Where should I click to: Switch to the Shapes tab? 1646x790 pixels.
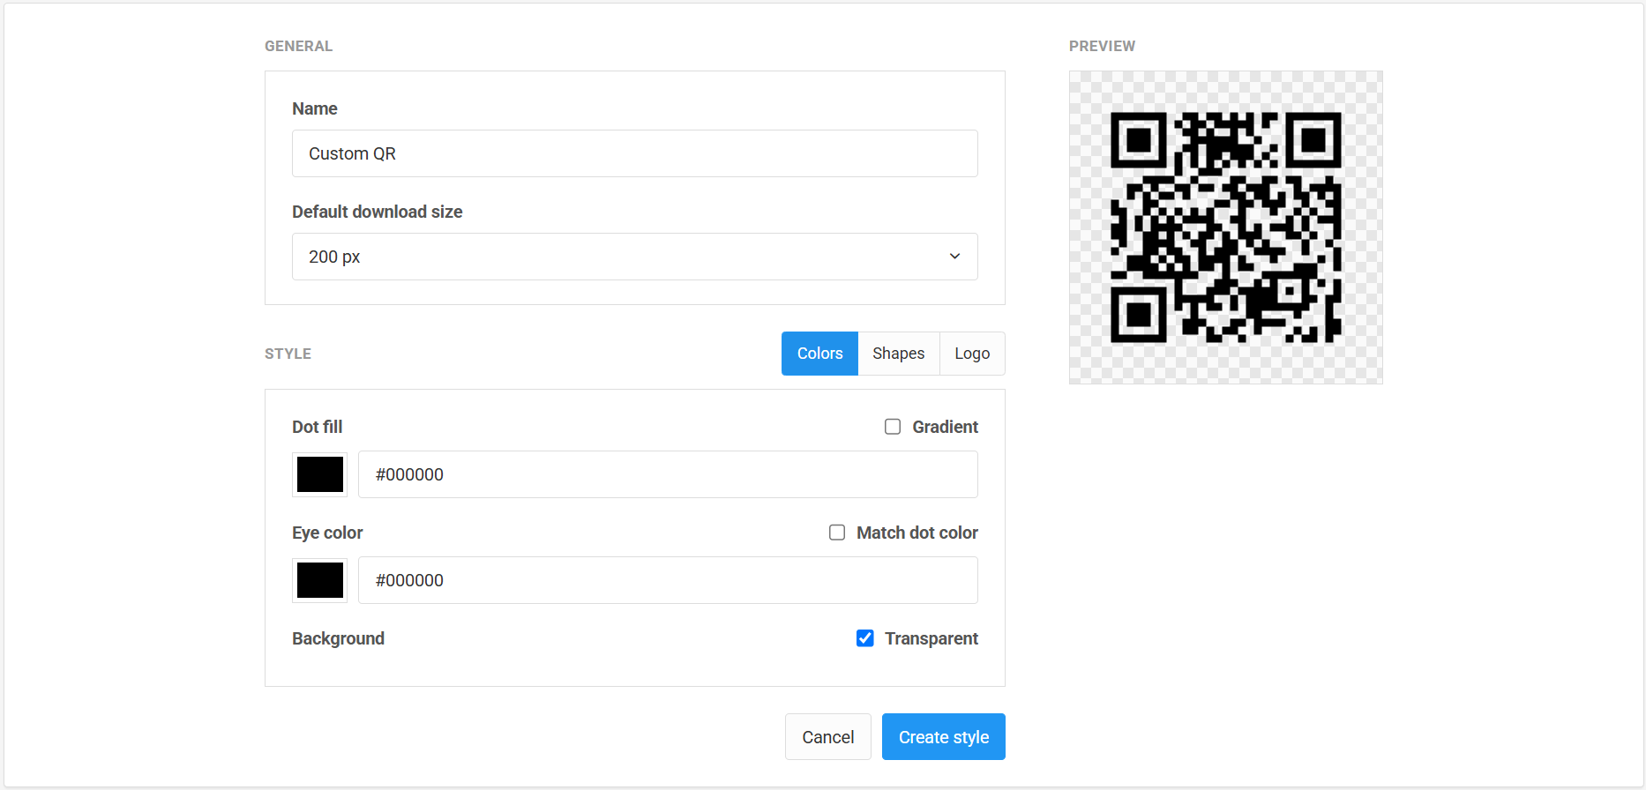coord(898,354)
